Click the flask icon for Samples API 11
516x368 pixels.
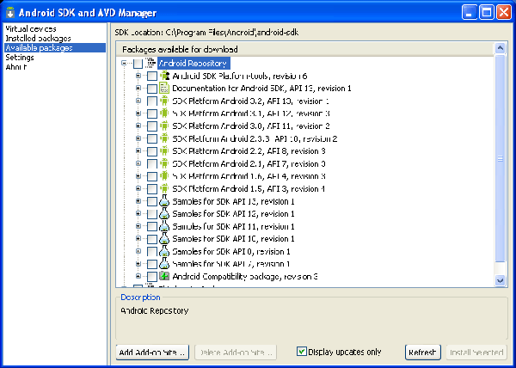pyautogui.click(x=164, y=226)
